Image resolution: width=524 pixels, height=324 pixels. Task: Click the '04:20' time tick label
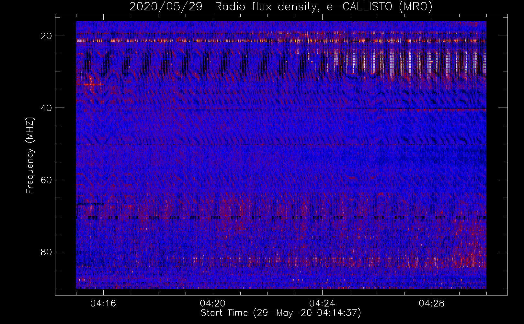click(213, 303)
